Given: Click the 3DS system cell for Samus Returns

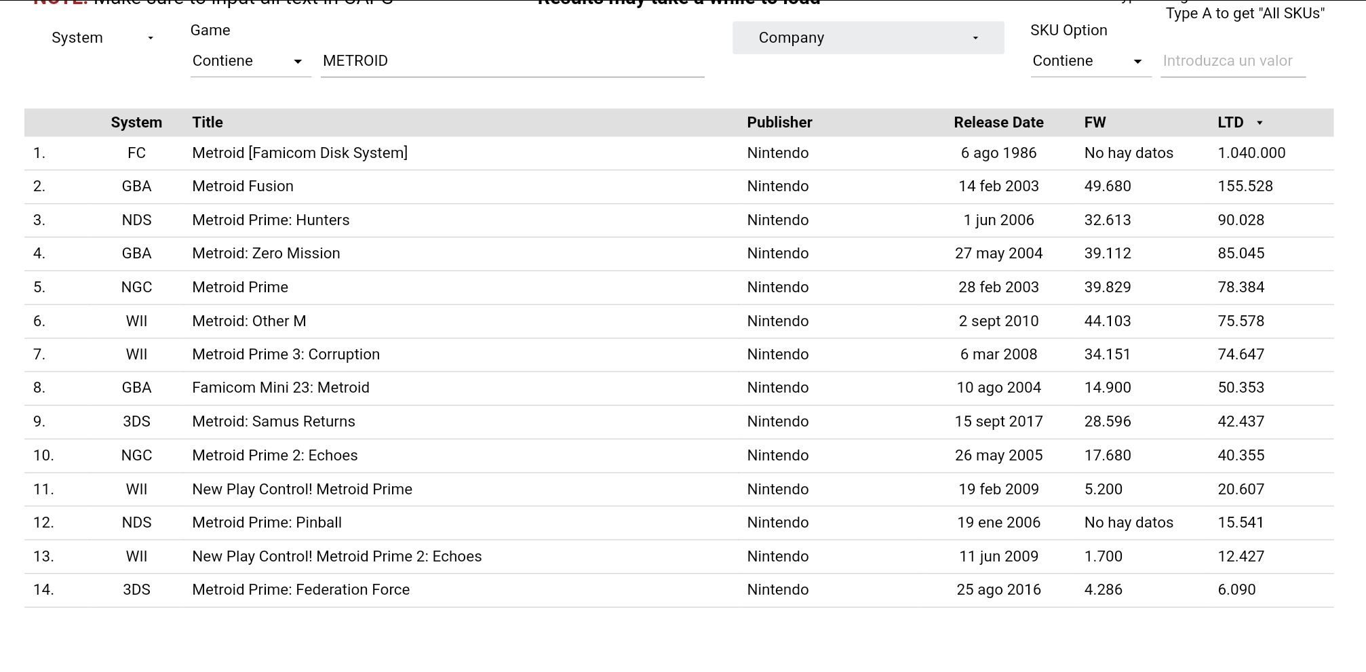Looking at the screenshot, I should (x=136, y=422).
